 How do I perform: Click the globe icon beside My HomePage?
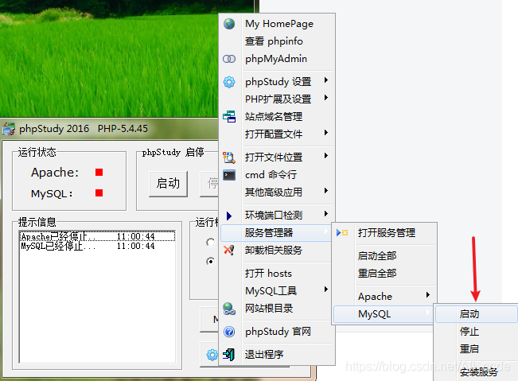pos(229,24)
